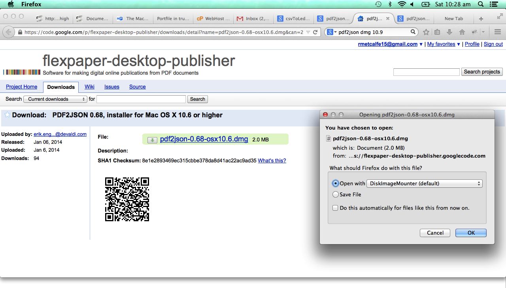Click the fullscreen arrows icon of Firefox window
The height and width of the screenshot is (288, 506).
pyautogui.click(x=499, y=17)
